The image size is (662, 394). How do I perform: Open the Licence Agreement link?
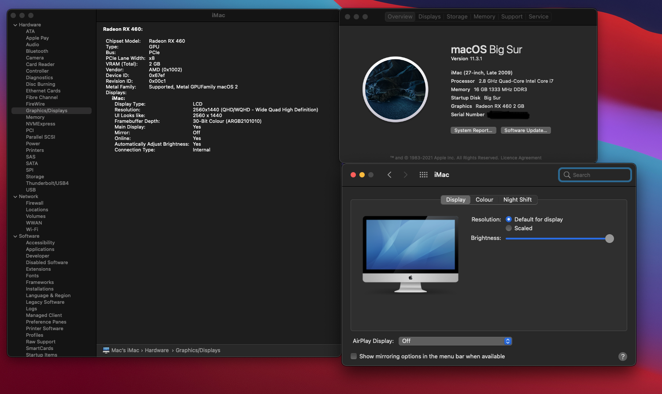521,158
